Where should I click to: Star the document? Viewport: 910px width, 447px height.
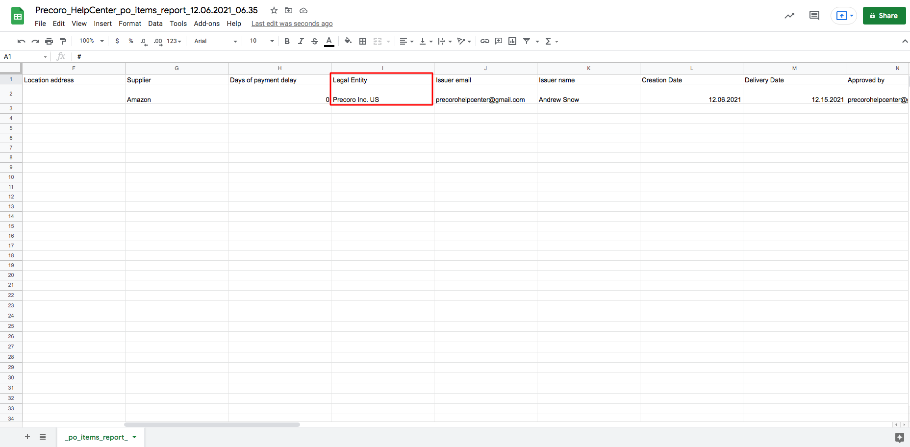(274, 10)
